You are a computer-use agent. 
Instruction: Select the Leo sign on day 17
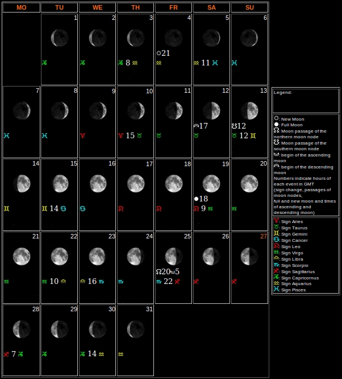[120, 209]
